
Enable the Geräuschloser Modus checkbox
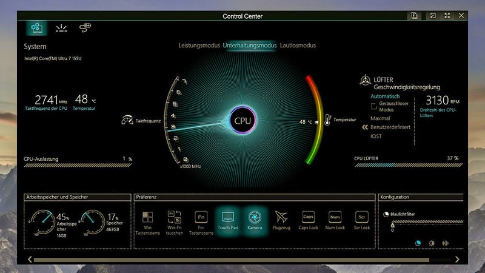tap(373, 106)
